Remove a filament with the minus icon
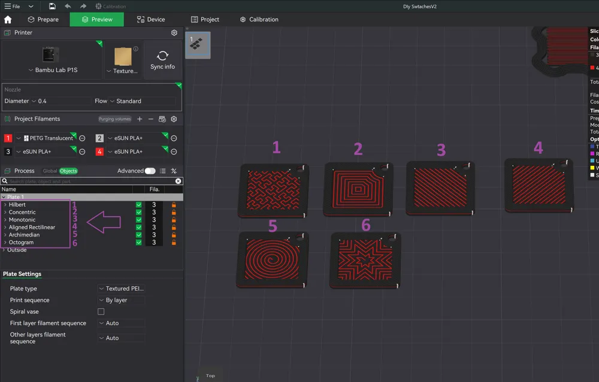The width and height of the screenshot is (599, 382). pos(151,119)
